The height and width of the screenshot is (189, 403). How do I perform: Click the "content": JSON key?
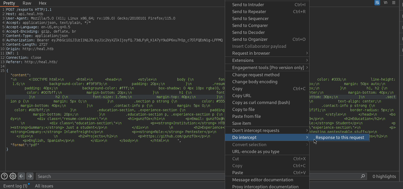[21, 75]
